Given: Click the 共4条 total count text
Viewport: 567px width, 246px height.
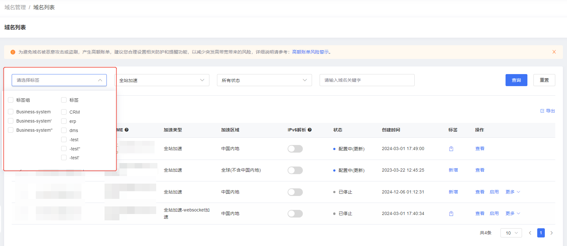Looking at the screenshot, I should point(486,233).
